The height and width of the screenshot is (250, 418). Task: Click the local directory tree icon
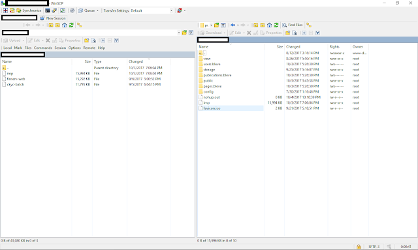tap(80, 25)
